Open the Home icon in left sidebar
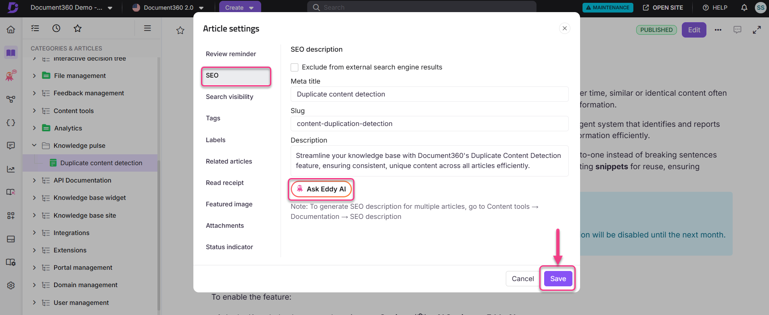 (x=11, y=29)
